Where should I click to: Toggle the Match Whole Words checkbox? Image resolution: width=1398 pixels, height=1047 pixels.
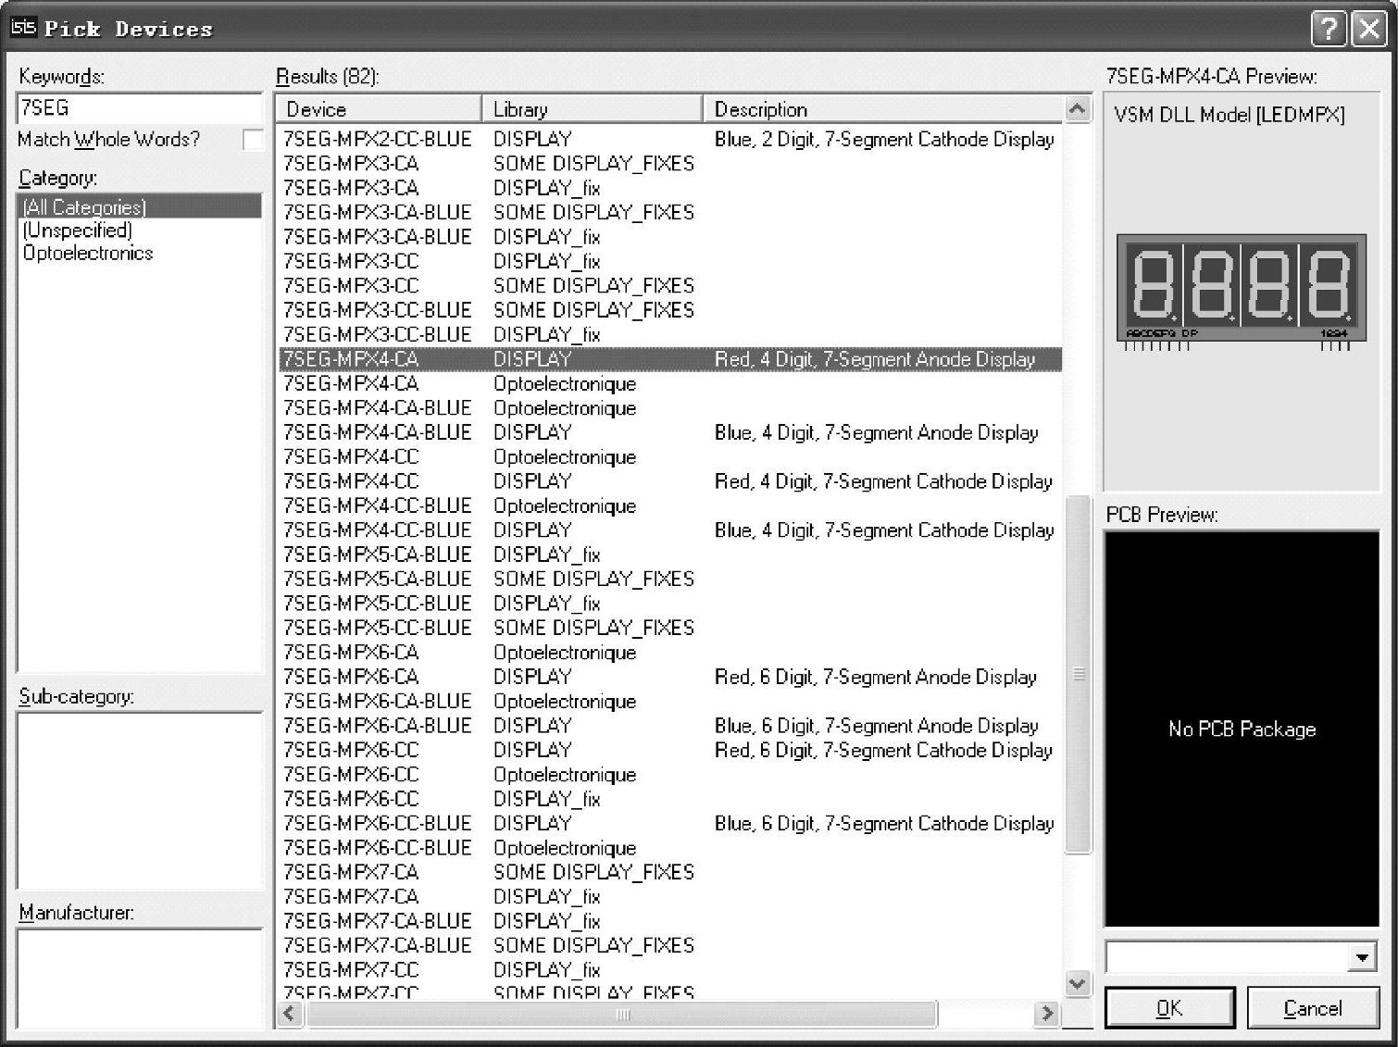click(x=252, y=140)
